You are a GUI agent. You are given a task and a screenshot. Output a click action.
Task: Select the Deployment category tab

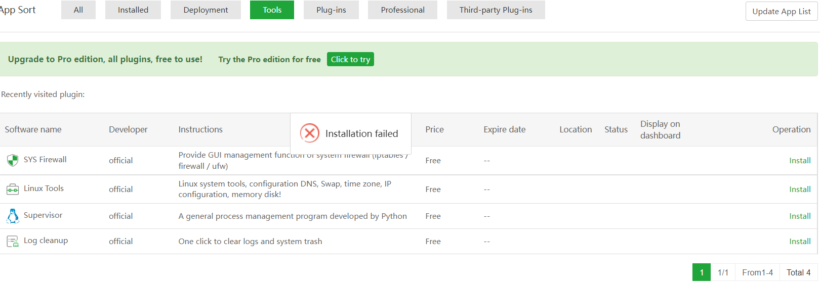[206, 10]
